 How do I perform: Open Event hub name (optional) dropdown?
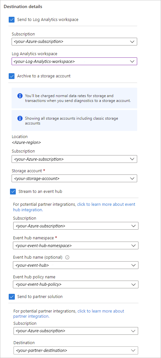coord(76,265)
